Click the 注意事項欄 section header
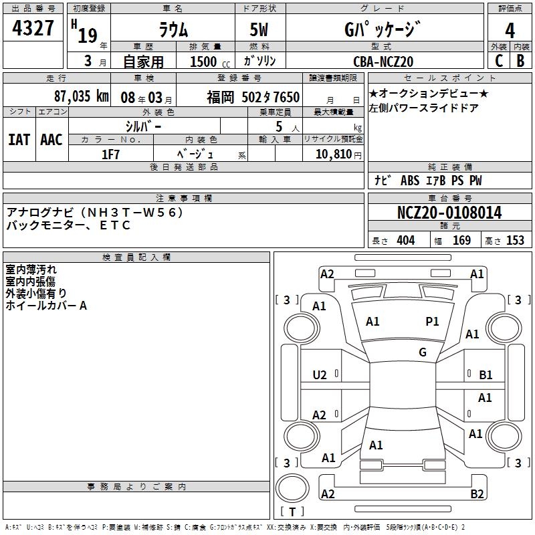Image resolution: width=535 pixels, height=535 pixels. pyautogui.click(x=183, y=198)
